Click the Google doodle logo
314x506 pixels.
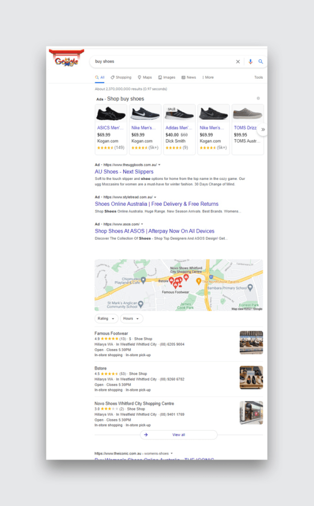(66, 58)
